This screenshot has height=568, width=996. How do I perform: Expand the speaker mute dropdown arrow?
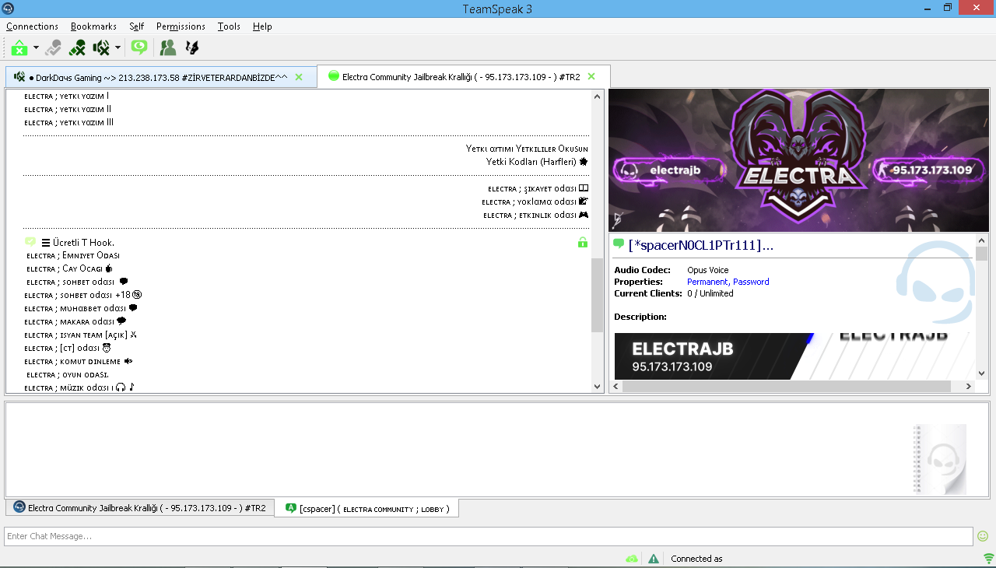coord(117,47)
